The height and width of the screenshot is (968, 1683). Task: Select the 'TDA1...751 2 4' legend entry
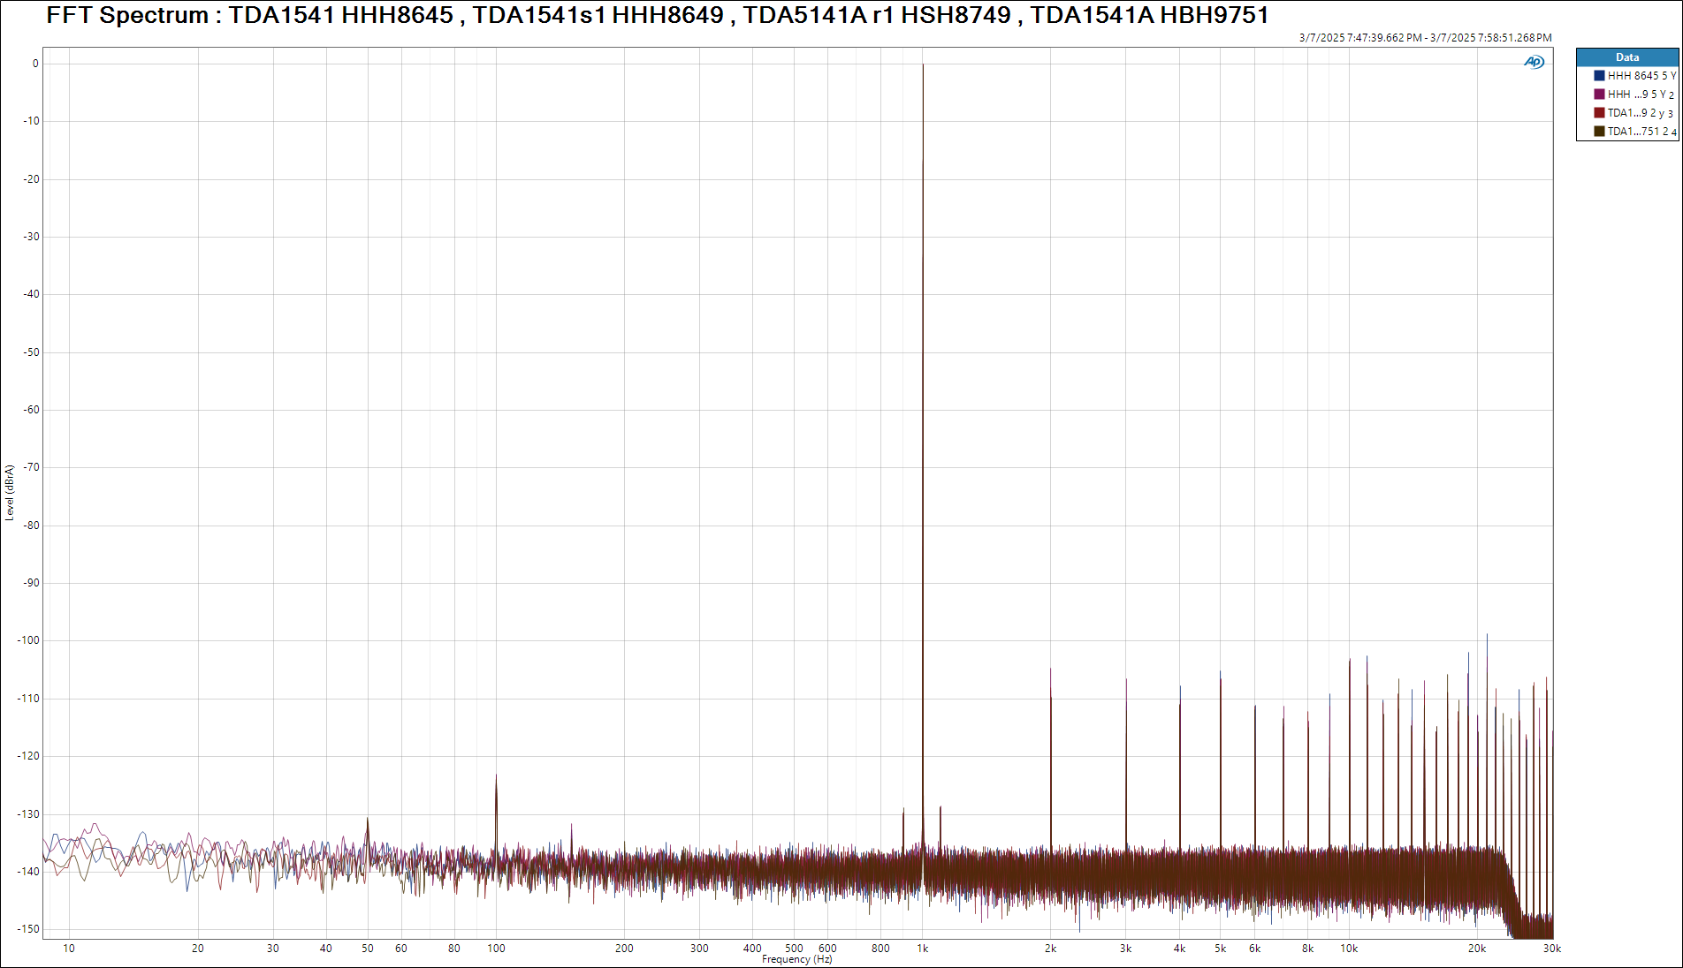click(1641, 132)
